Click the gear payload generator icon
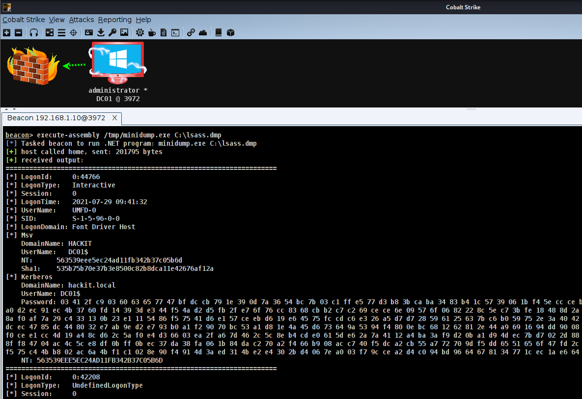582x399 pixels. [x=139, y=32]
